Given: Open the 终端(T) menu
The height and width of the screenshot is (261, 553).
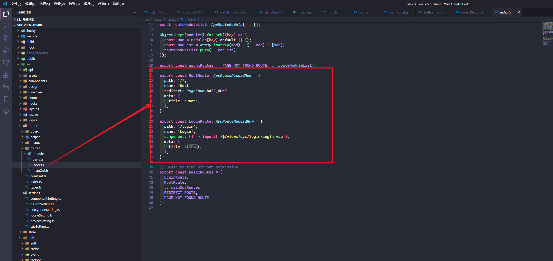Looking at the screenshot, I should tap(103, 4).
